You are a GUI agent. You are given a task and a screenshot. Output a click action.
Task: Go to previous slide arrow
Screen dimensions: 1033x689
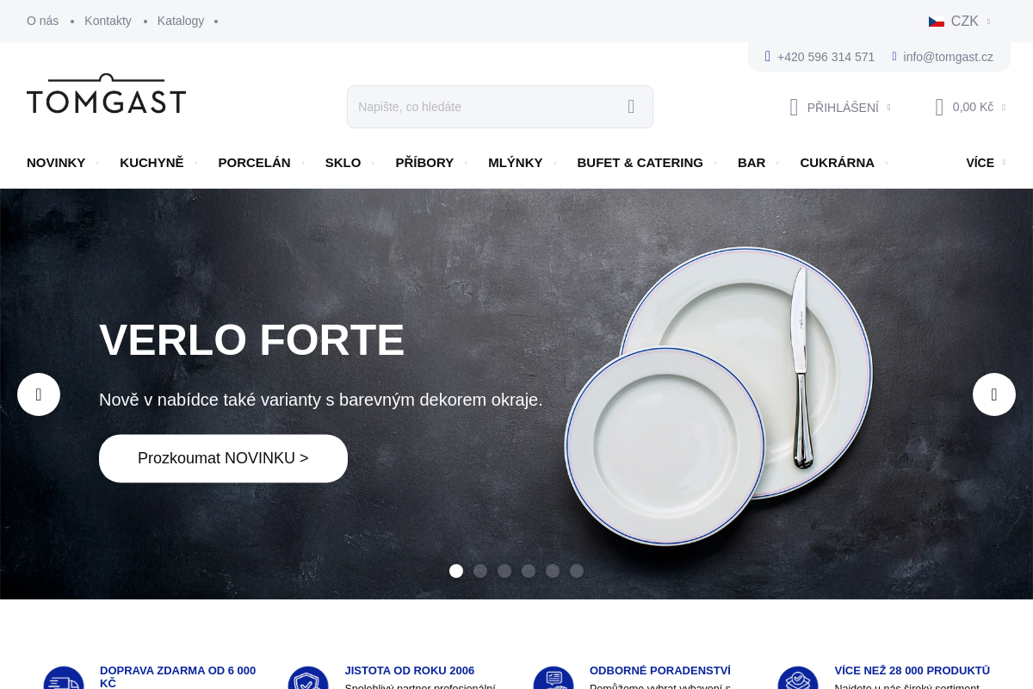tap(39, 394)
